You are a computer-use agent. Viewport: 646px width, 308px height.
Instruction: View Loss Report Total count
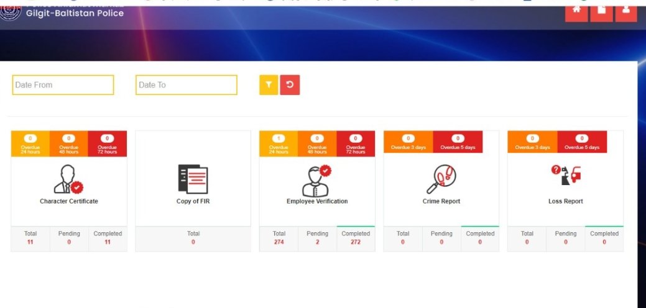tap(527, 238)
